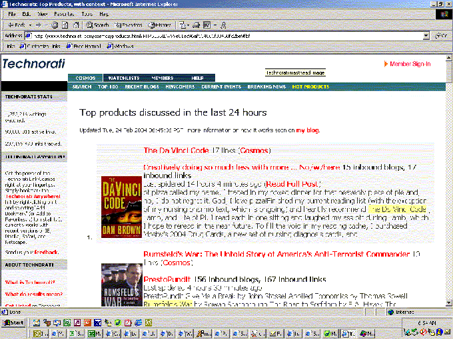Open the Windows links bar shortcut

(120, 46)
